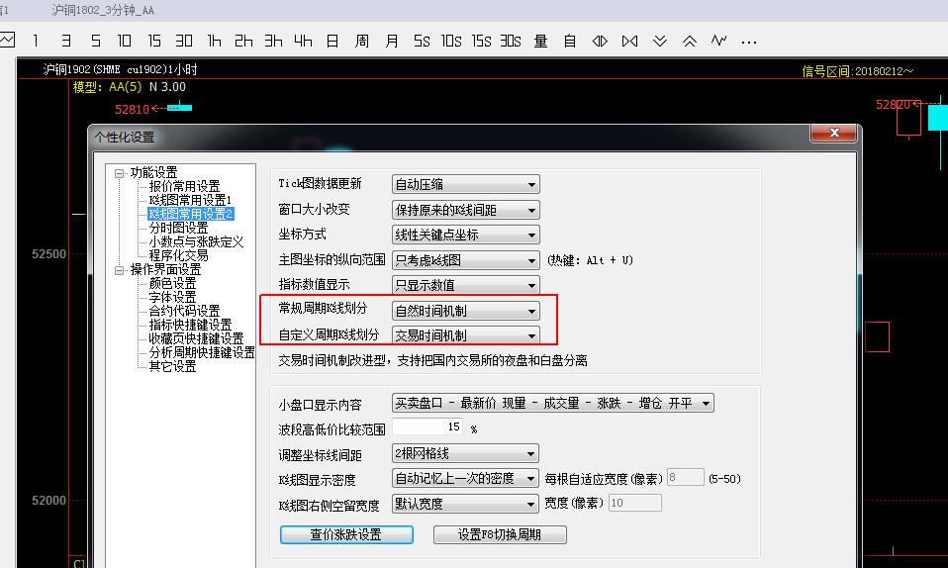The image size is (948, 568).
Task: Select 分时图设置 in settings tree
Action: pos(178,228)
